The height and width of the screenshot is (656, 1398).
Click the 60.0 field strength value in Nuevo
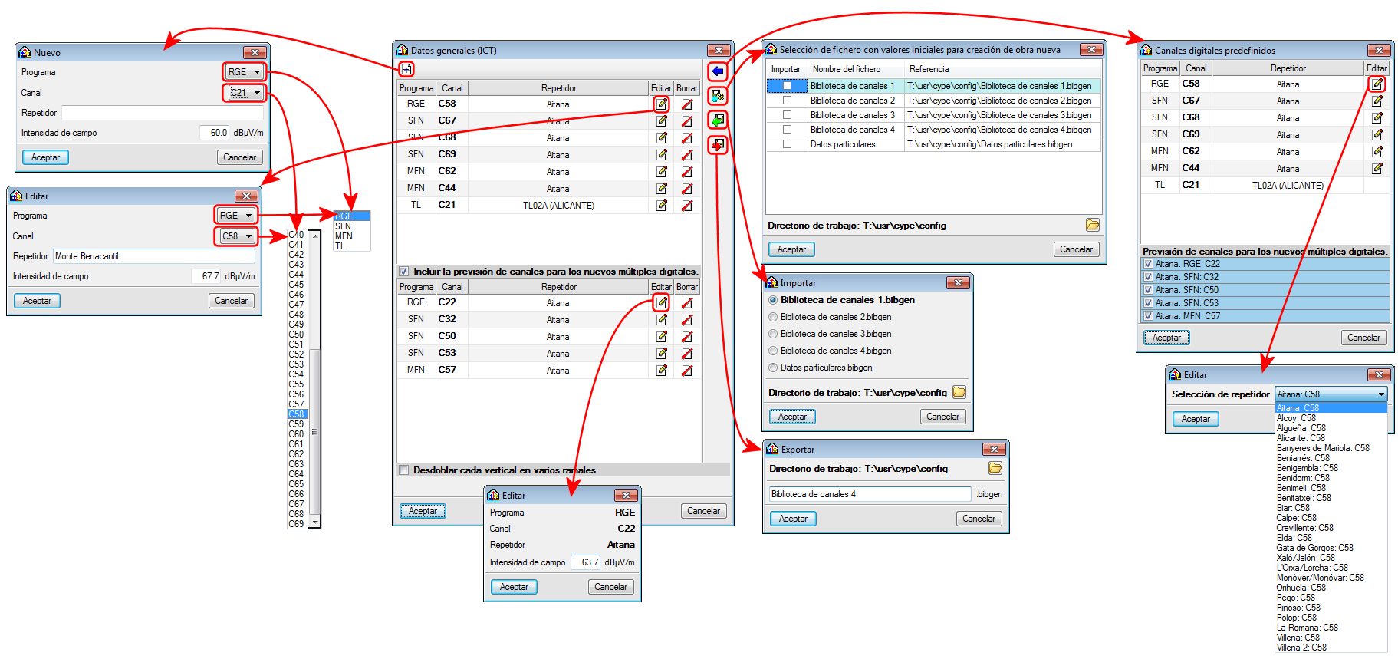pyautogui.click(x=215, y=133)
